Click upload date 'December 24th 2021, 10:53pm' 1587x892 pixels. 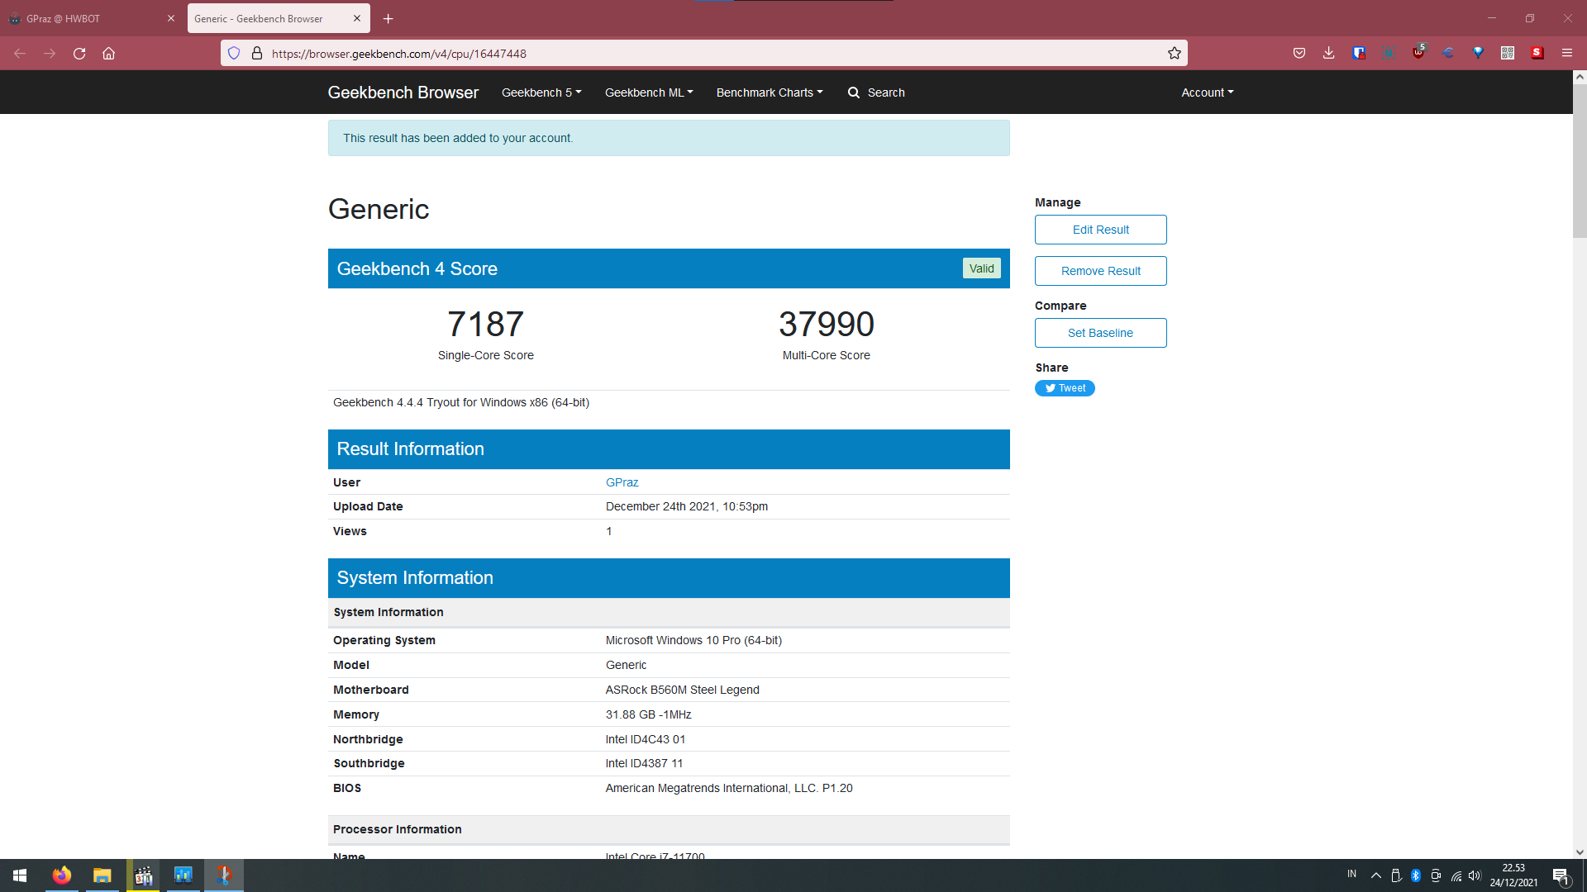687,506
